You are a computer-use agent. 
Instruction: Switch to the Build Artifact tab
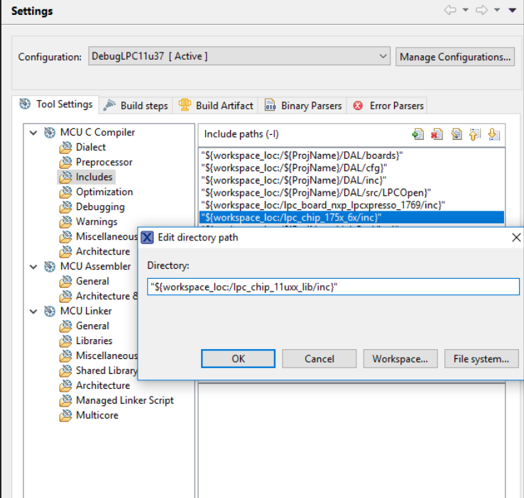click(216, 106)
